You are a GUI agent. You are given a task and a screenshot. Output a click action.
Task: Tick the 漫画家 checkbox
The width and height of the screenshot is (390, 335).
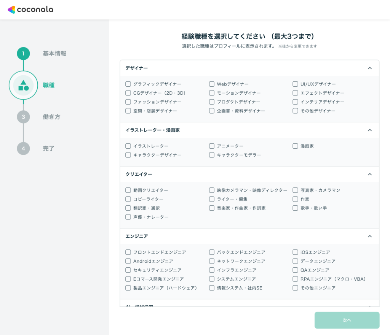(x=295, y=146)
